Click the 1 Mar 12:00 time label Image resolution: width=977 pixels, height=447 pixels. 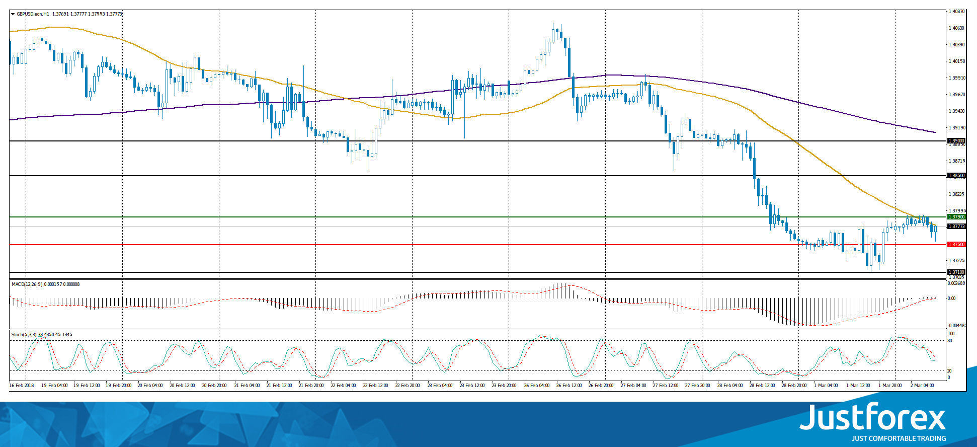pyautogui.click(x=859, y=386)
